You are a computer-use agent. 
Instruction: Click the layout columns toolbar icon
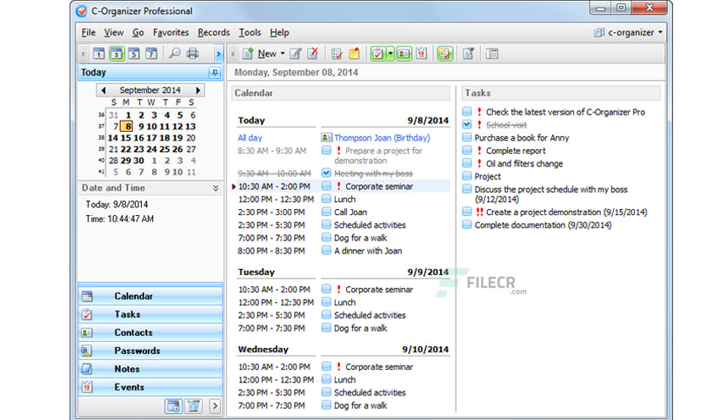[x=492, y=54]
